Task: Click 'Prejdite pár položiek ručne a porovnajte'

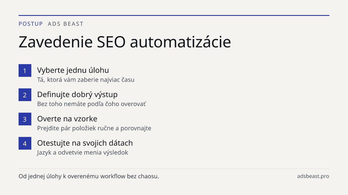Action: [x=94, y=128]
